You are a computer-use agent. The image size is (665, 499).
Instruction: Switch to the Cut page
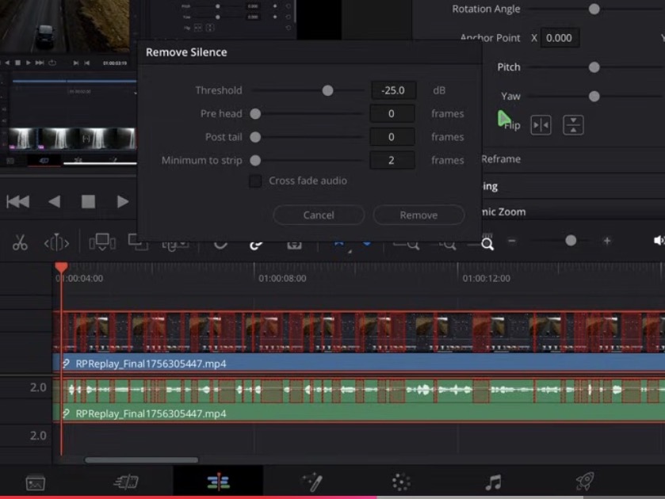(x=124, y=482)
